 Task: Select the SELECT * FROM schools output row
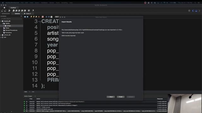click(95, 107)
